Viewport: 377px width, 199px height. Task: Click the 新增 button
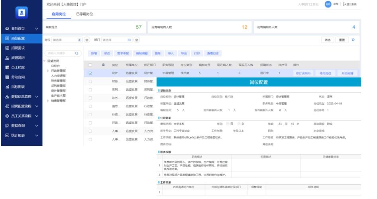point(94,53)
